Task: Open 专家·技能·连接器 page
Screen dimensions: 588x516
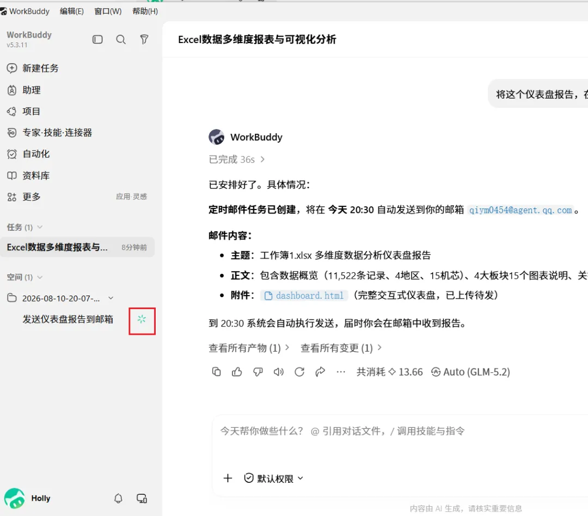Action: click(50, 132)
